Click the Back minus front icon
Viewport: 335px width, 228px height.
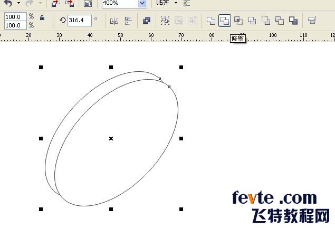[x=280, y=21]
